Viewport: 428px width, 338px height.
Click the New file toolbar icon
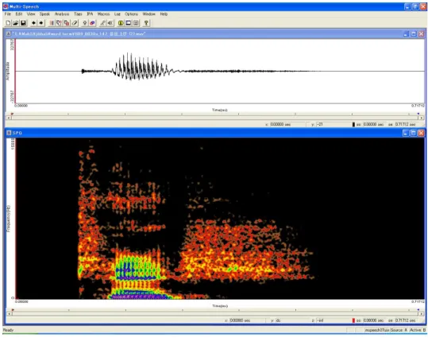point(8,23)
